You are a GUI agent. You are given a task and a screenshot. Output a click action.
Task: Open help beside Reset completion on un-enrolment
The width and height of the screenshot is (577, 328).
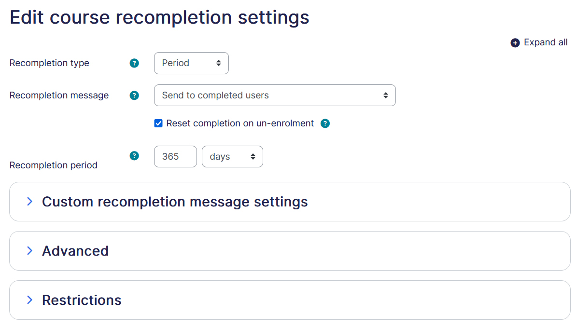coord(325,123)
